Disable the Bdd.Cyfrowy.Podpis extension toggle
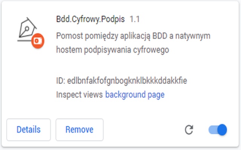The width and height of the screenshot is (241, 150). (x=218, y=130)
